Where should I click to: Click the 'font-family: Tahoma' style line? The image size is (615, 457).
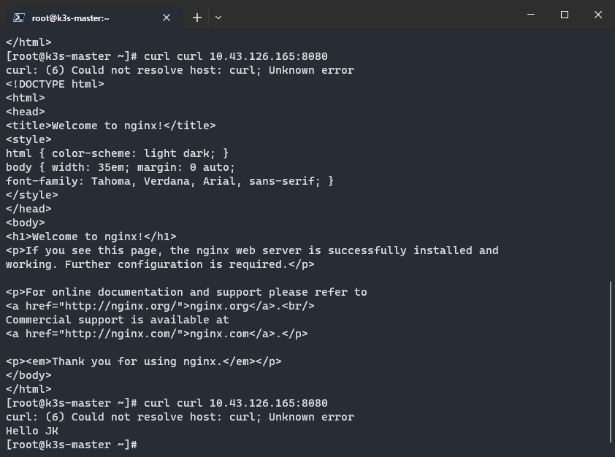click(169, 182)
